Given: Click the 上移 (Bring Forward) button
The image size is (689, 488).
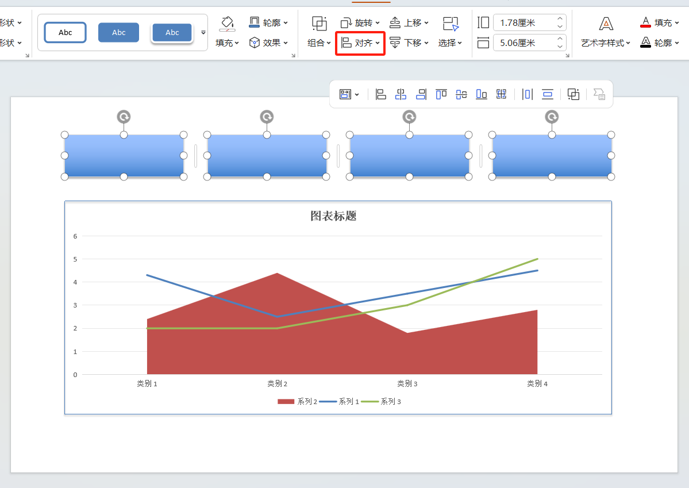Looking at the screenshot, I should [x=409, y=22].
